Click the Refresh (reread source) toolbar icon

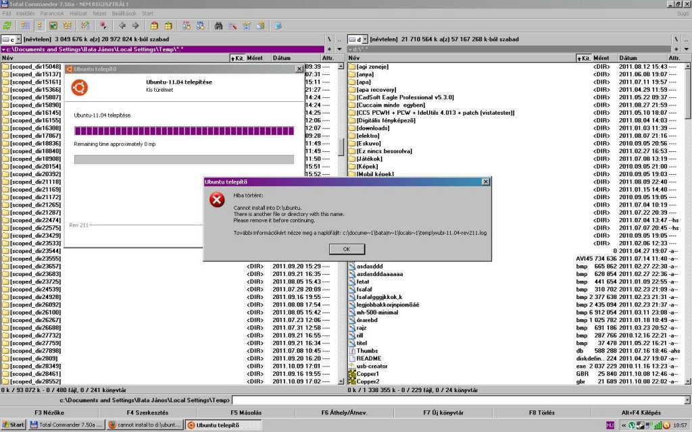click(7, 26)
